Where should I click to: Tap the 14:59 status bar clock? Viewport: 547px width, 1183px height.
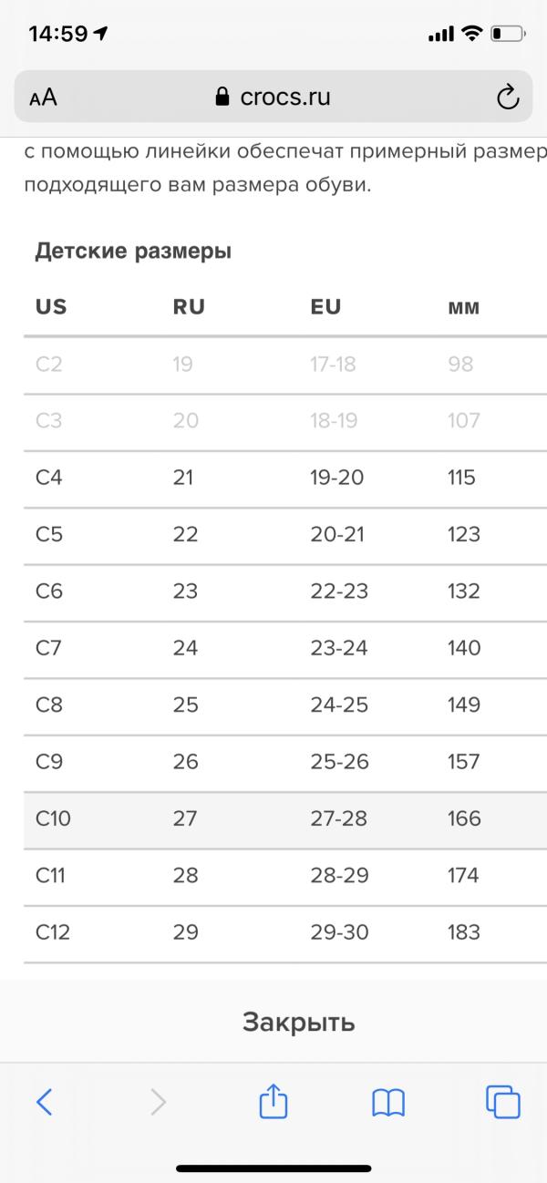tap(58, 34)
